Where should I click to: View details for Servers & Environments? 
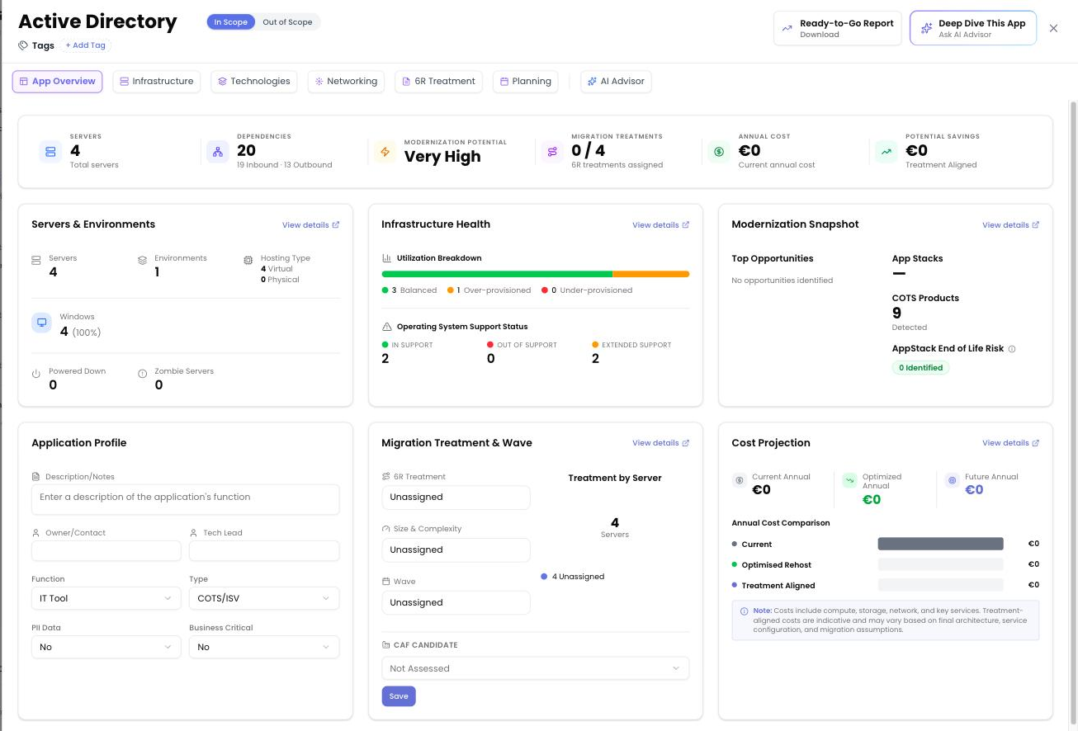point(310,225)
